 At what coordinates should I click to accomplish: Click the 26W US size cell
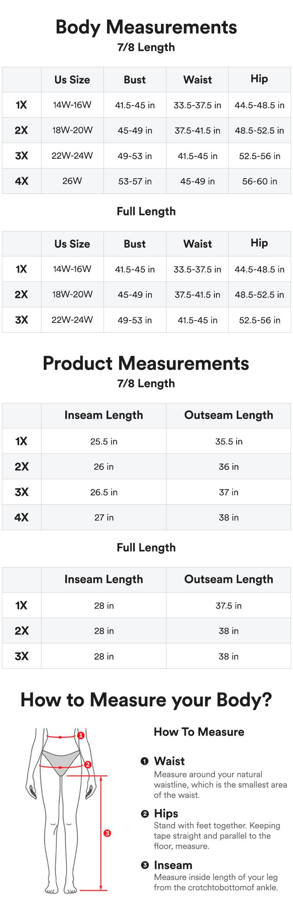click(72, 181)
